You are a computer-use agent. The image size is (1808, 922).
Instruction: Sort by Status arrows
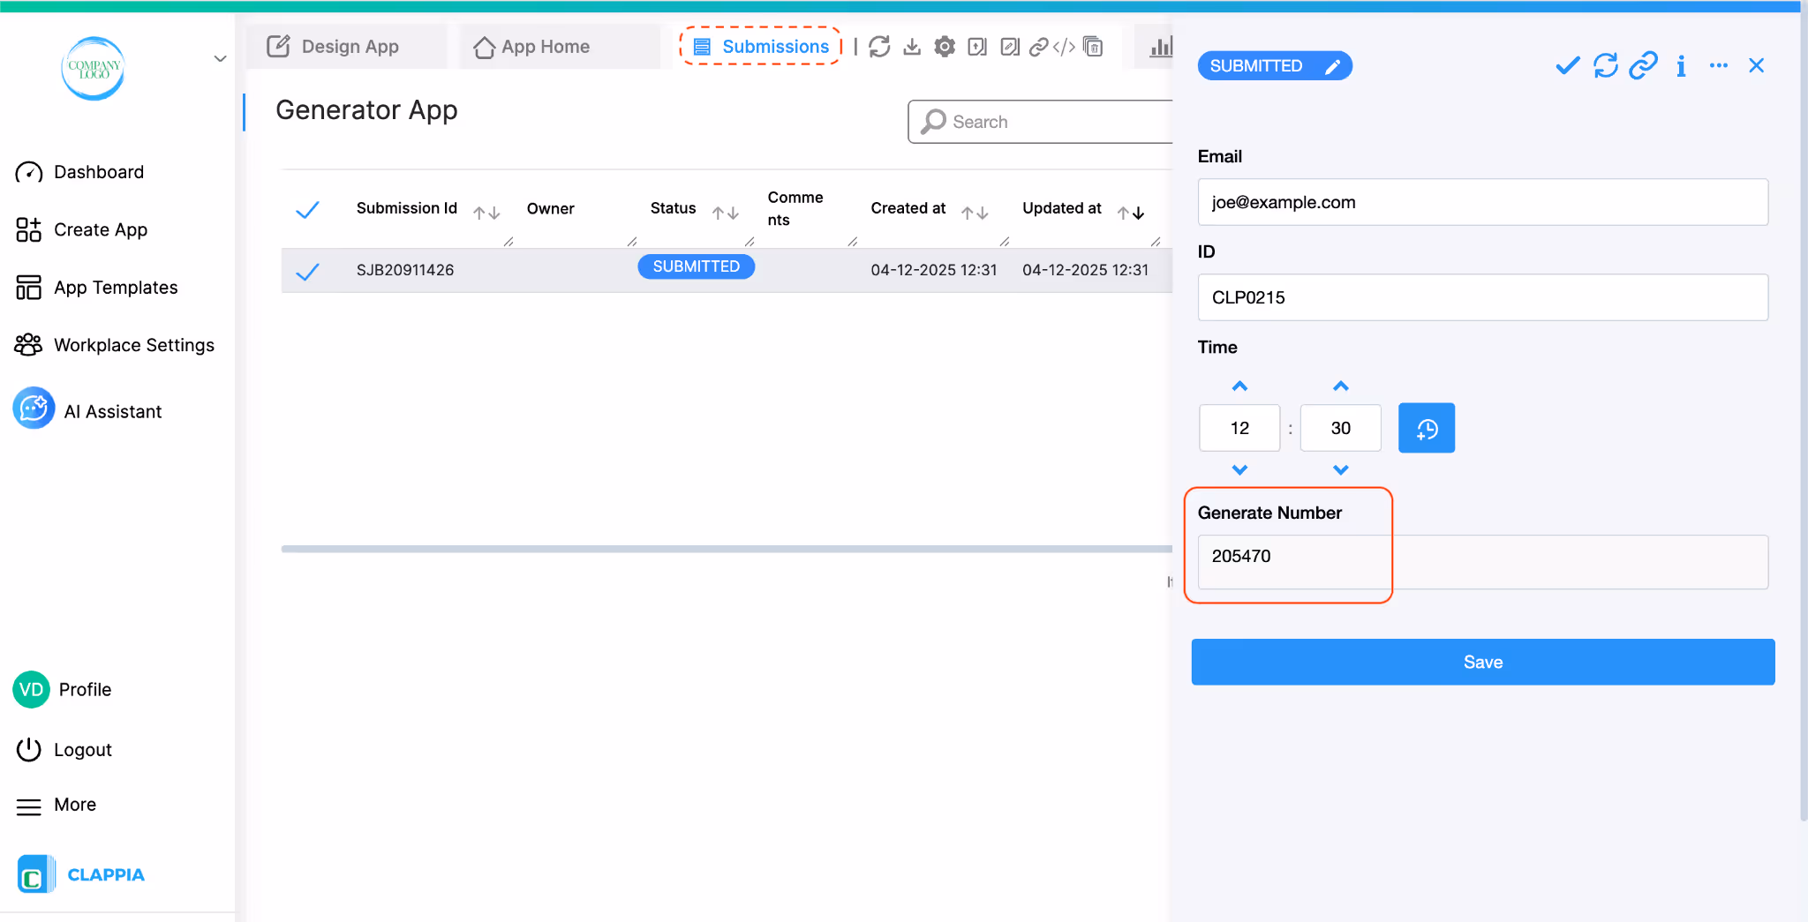tap(725, 213)
